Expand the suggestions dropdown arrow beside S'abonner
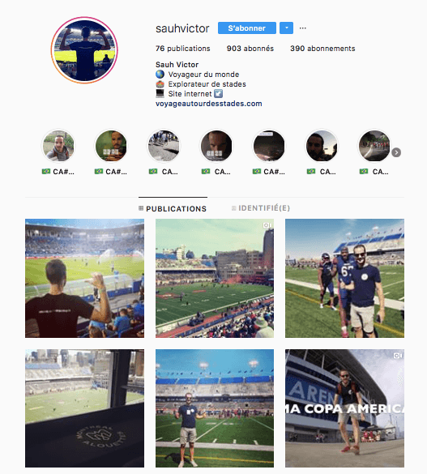427x474 pixels. pos(286,28)
